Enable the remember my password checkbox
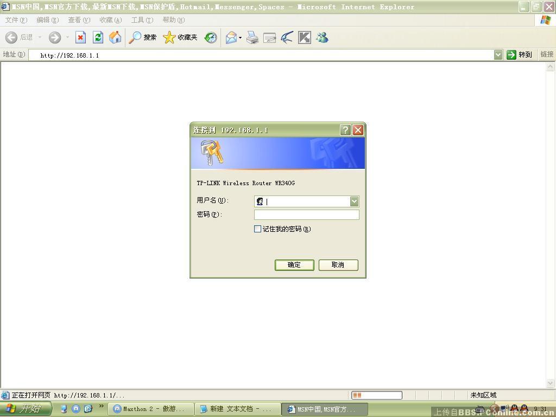 (x=258, y=229)
